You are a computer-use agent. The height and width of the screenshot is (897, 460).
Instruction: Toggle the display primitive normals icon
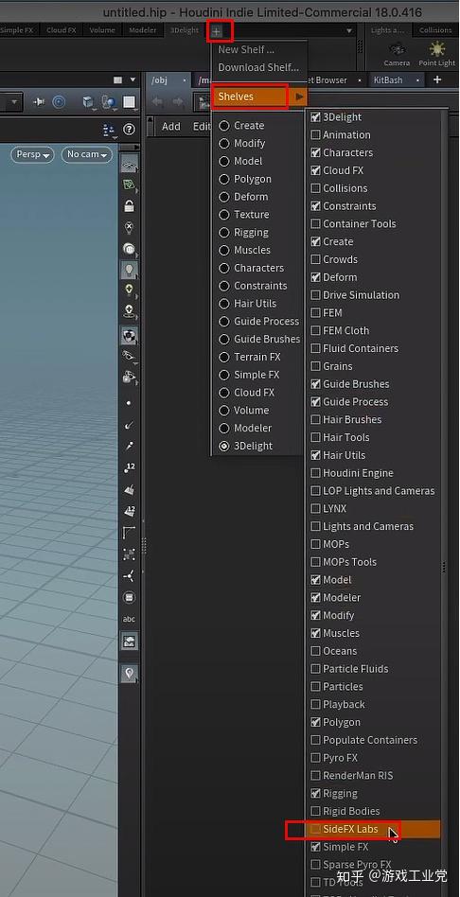(x=130, y=490)
